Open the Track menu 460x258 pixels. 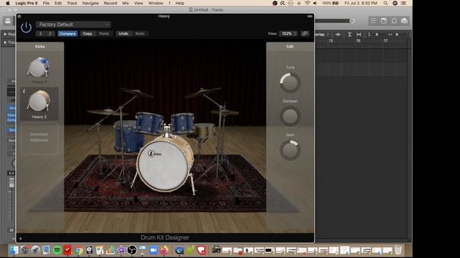coord(72,3)
